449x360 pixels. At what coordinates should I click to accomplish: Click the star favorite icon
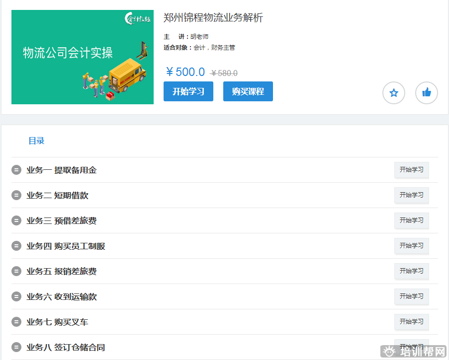(394, 93)
